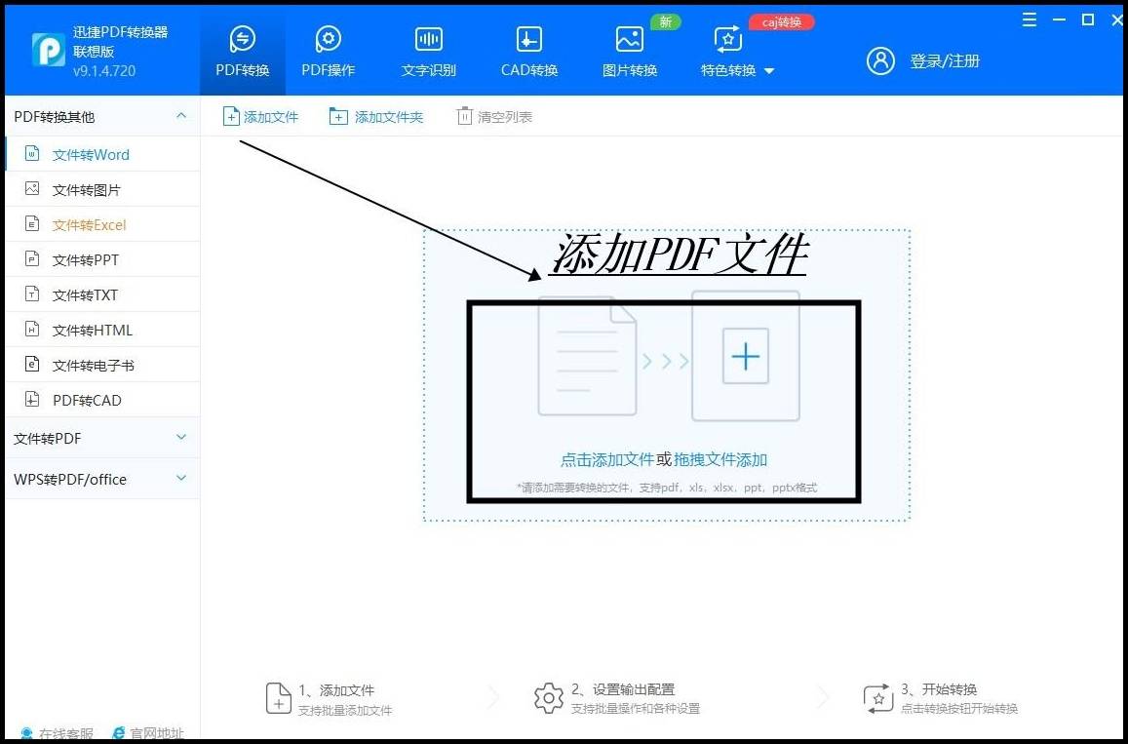Click 添加文件 to add files
Screen dimensions: 1128x744
coord(260,115)
